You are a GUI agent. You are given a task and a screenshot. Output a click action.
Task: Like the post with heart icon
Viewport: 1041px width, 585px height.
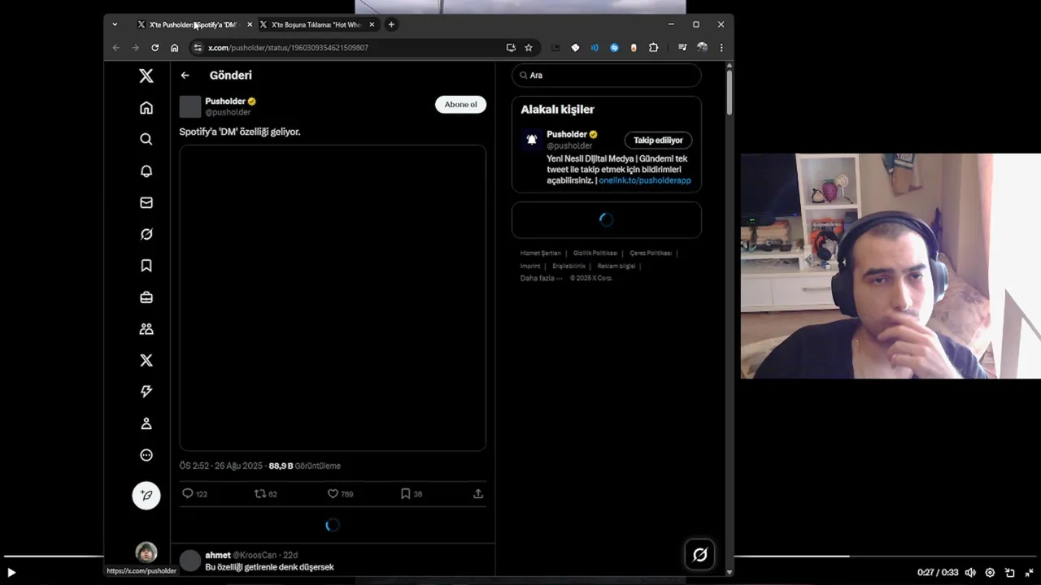coord(333,493)
